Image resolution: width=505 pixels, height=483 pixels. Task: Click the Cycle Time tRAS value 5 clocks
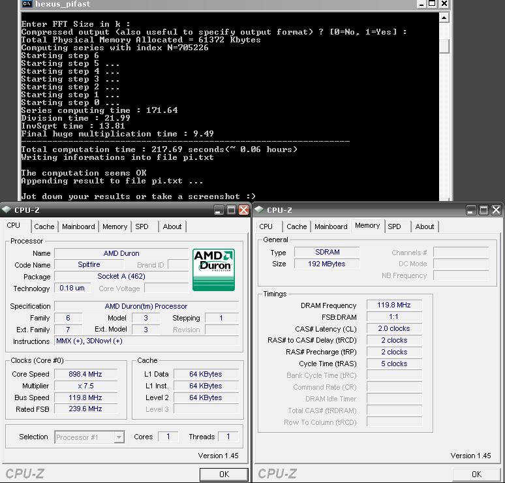394,364
